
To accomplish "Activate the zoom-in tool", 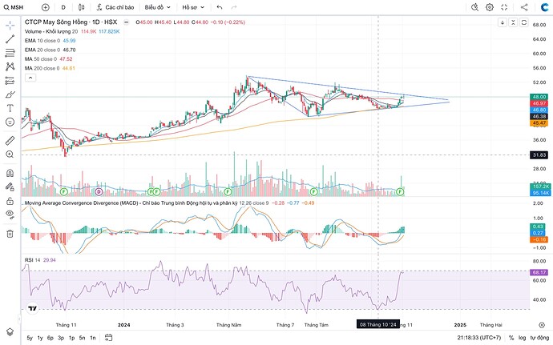I will tap(10, 154).
